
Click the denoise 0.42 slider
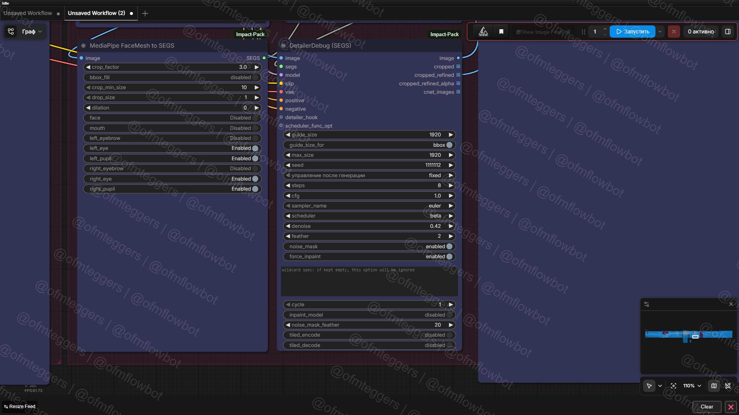tap(369, 226)
